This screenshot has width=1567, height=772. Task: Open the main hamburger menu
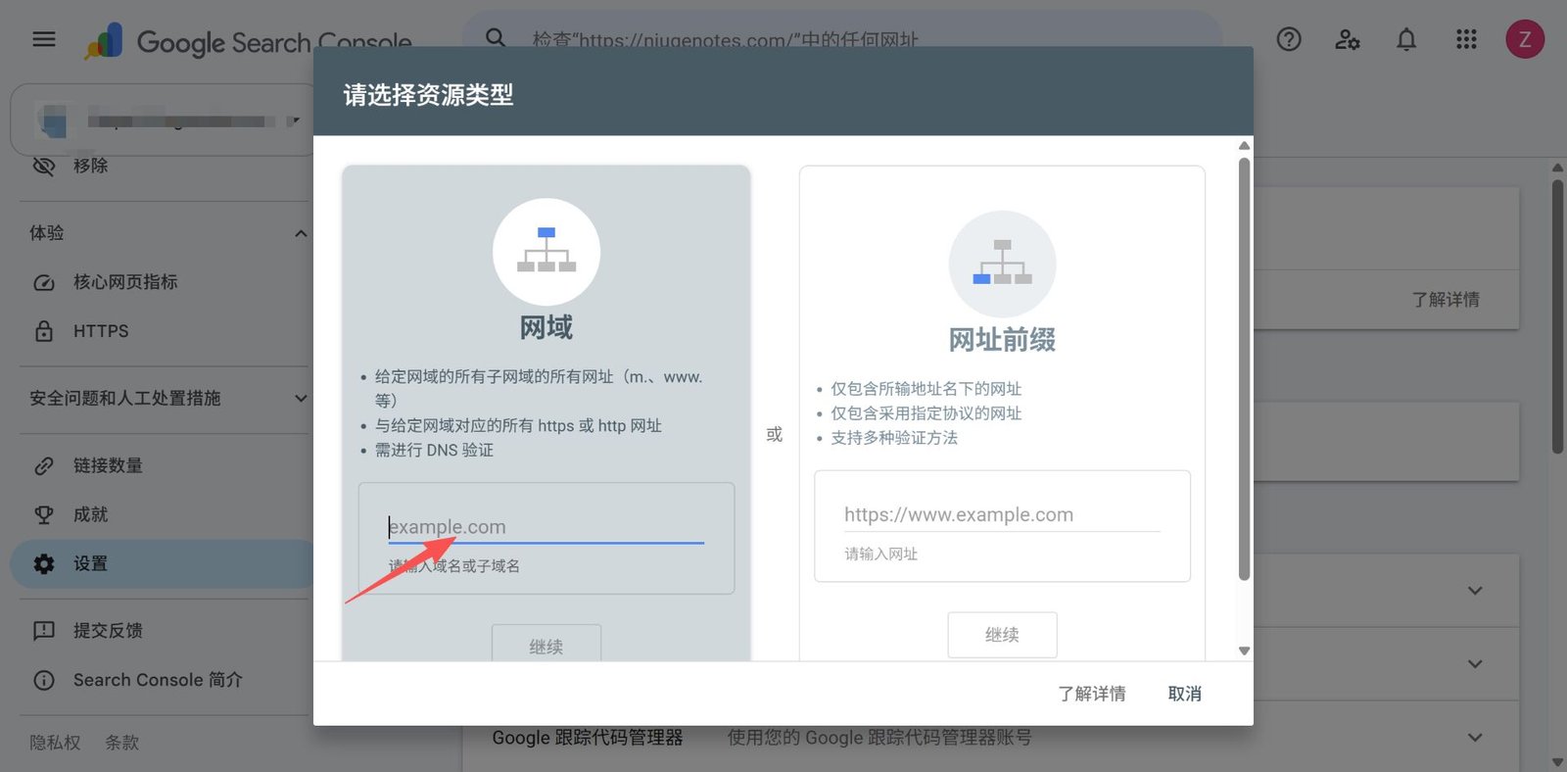pos(44,39)
